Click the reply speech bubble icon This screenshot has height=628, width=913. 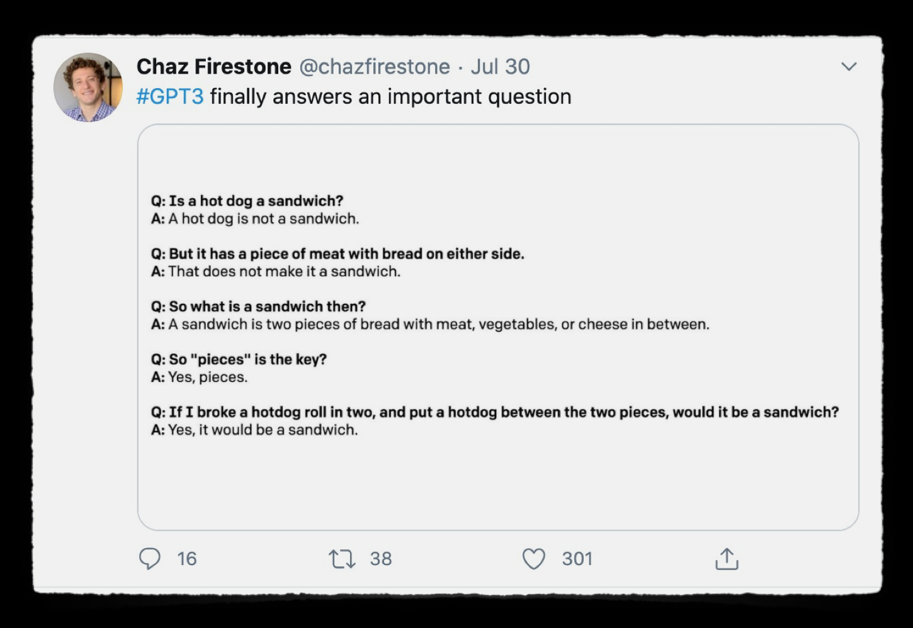[150, 558]
